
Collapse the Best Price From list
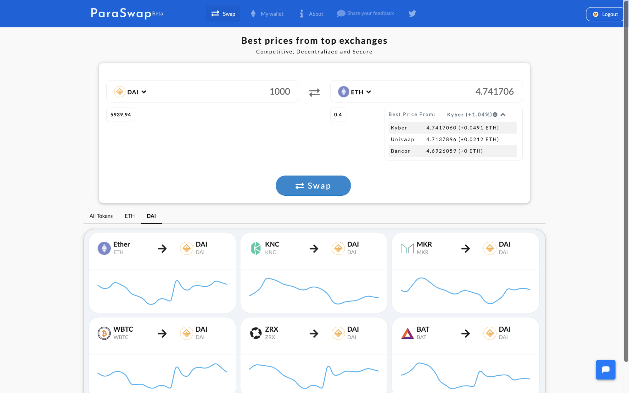pyautogui.click(x=503, y=115)
